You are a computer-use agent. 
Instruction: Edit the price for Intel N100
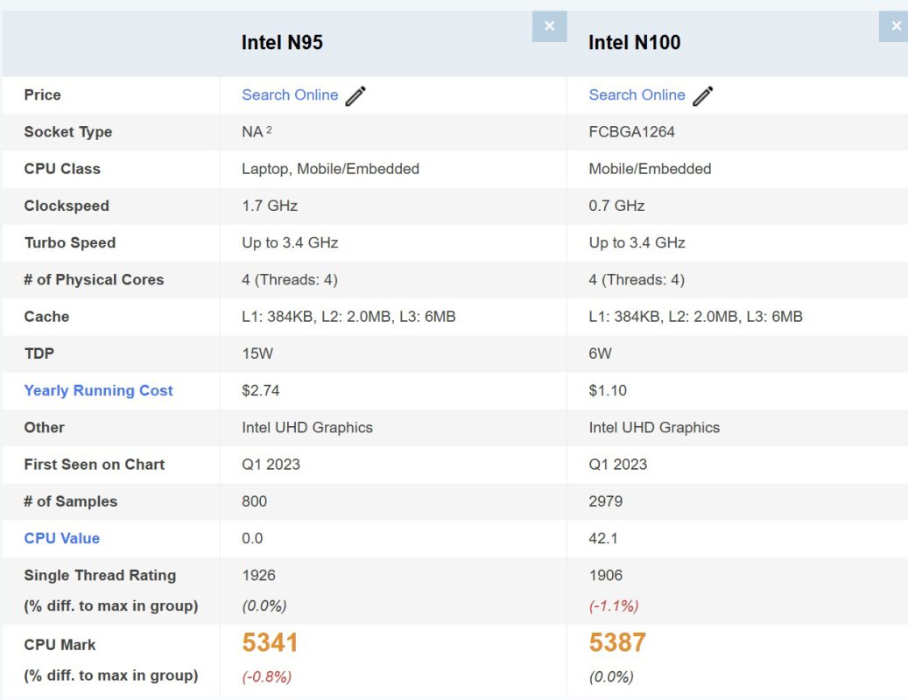click(x=702, y=96)
